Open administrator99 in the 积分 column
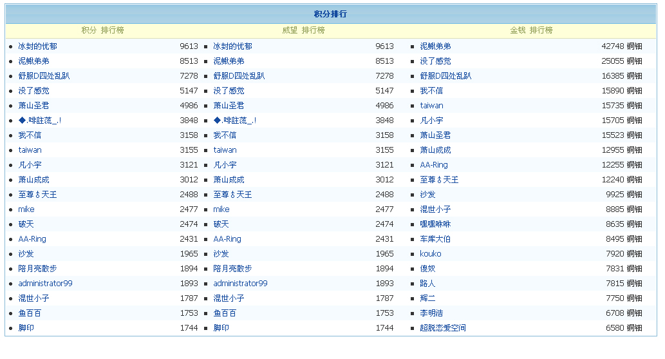The height and width of the screenshot is (359, 665). (x=45, y=284)
